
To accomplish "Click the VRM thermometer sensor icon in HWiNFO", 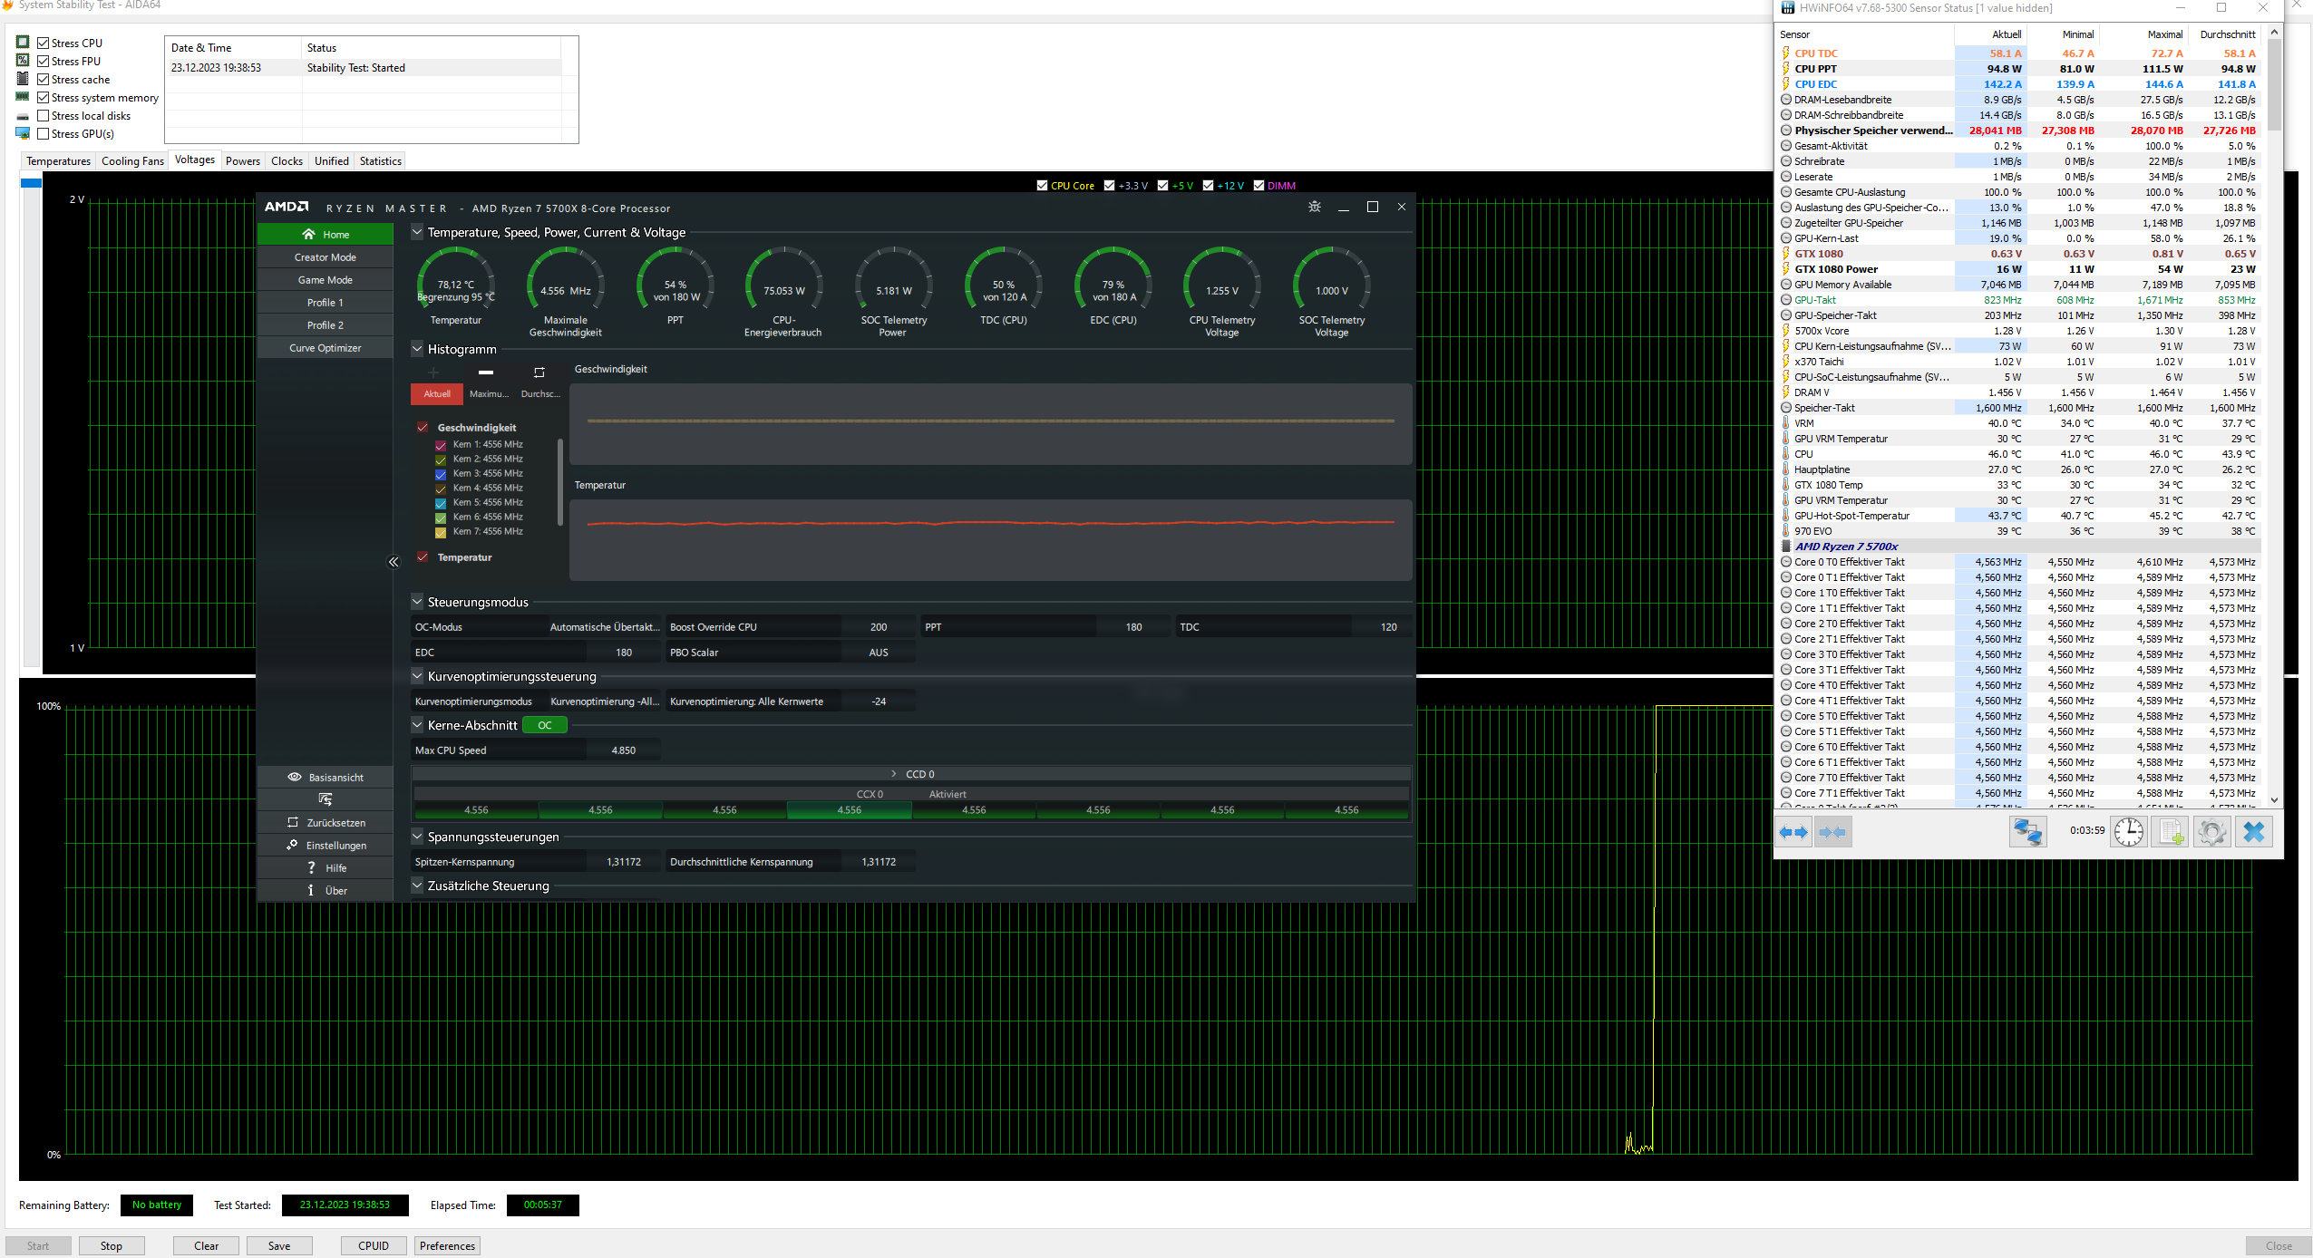I will click(x=1786, y=423).
